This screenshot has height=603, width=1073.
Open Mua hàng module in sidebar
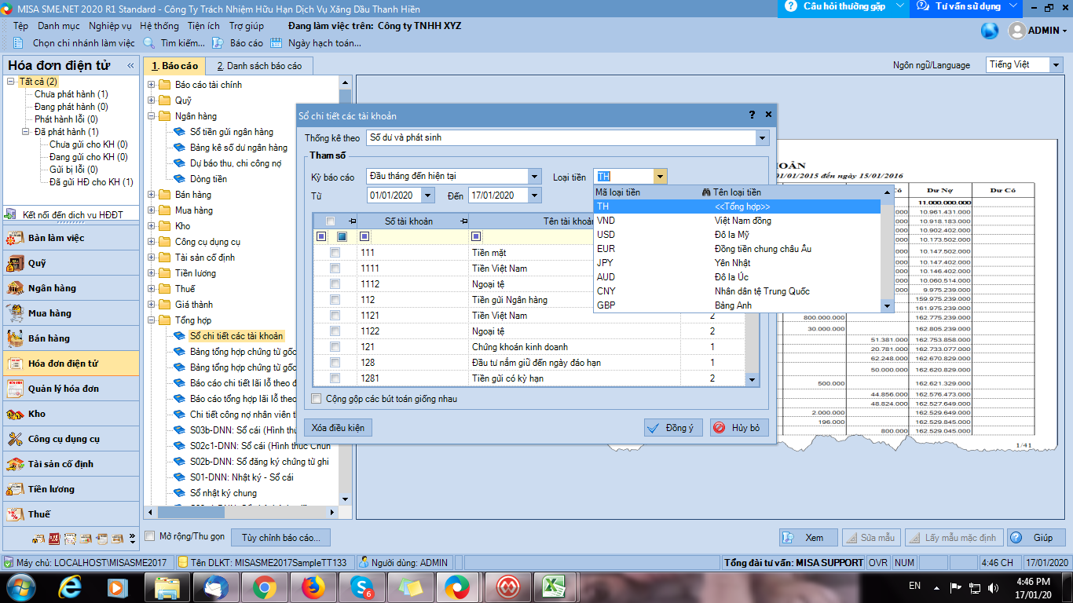71,313
